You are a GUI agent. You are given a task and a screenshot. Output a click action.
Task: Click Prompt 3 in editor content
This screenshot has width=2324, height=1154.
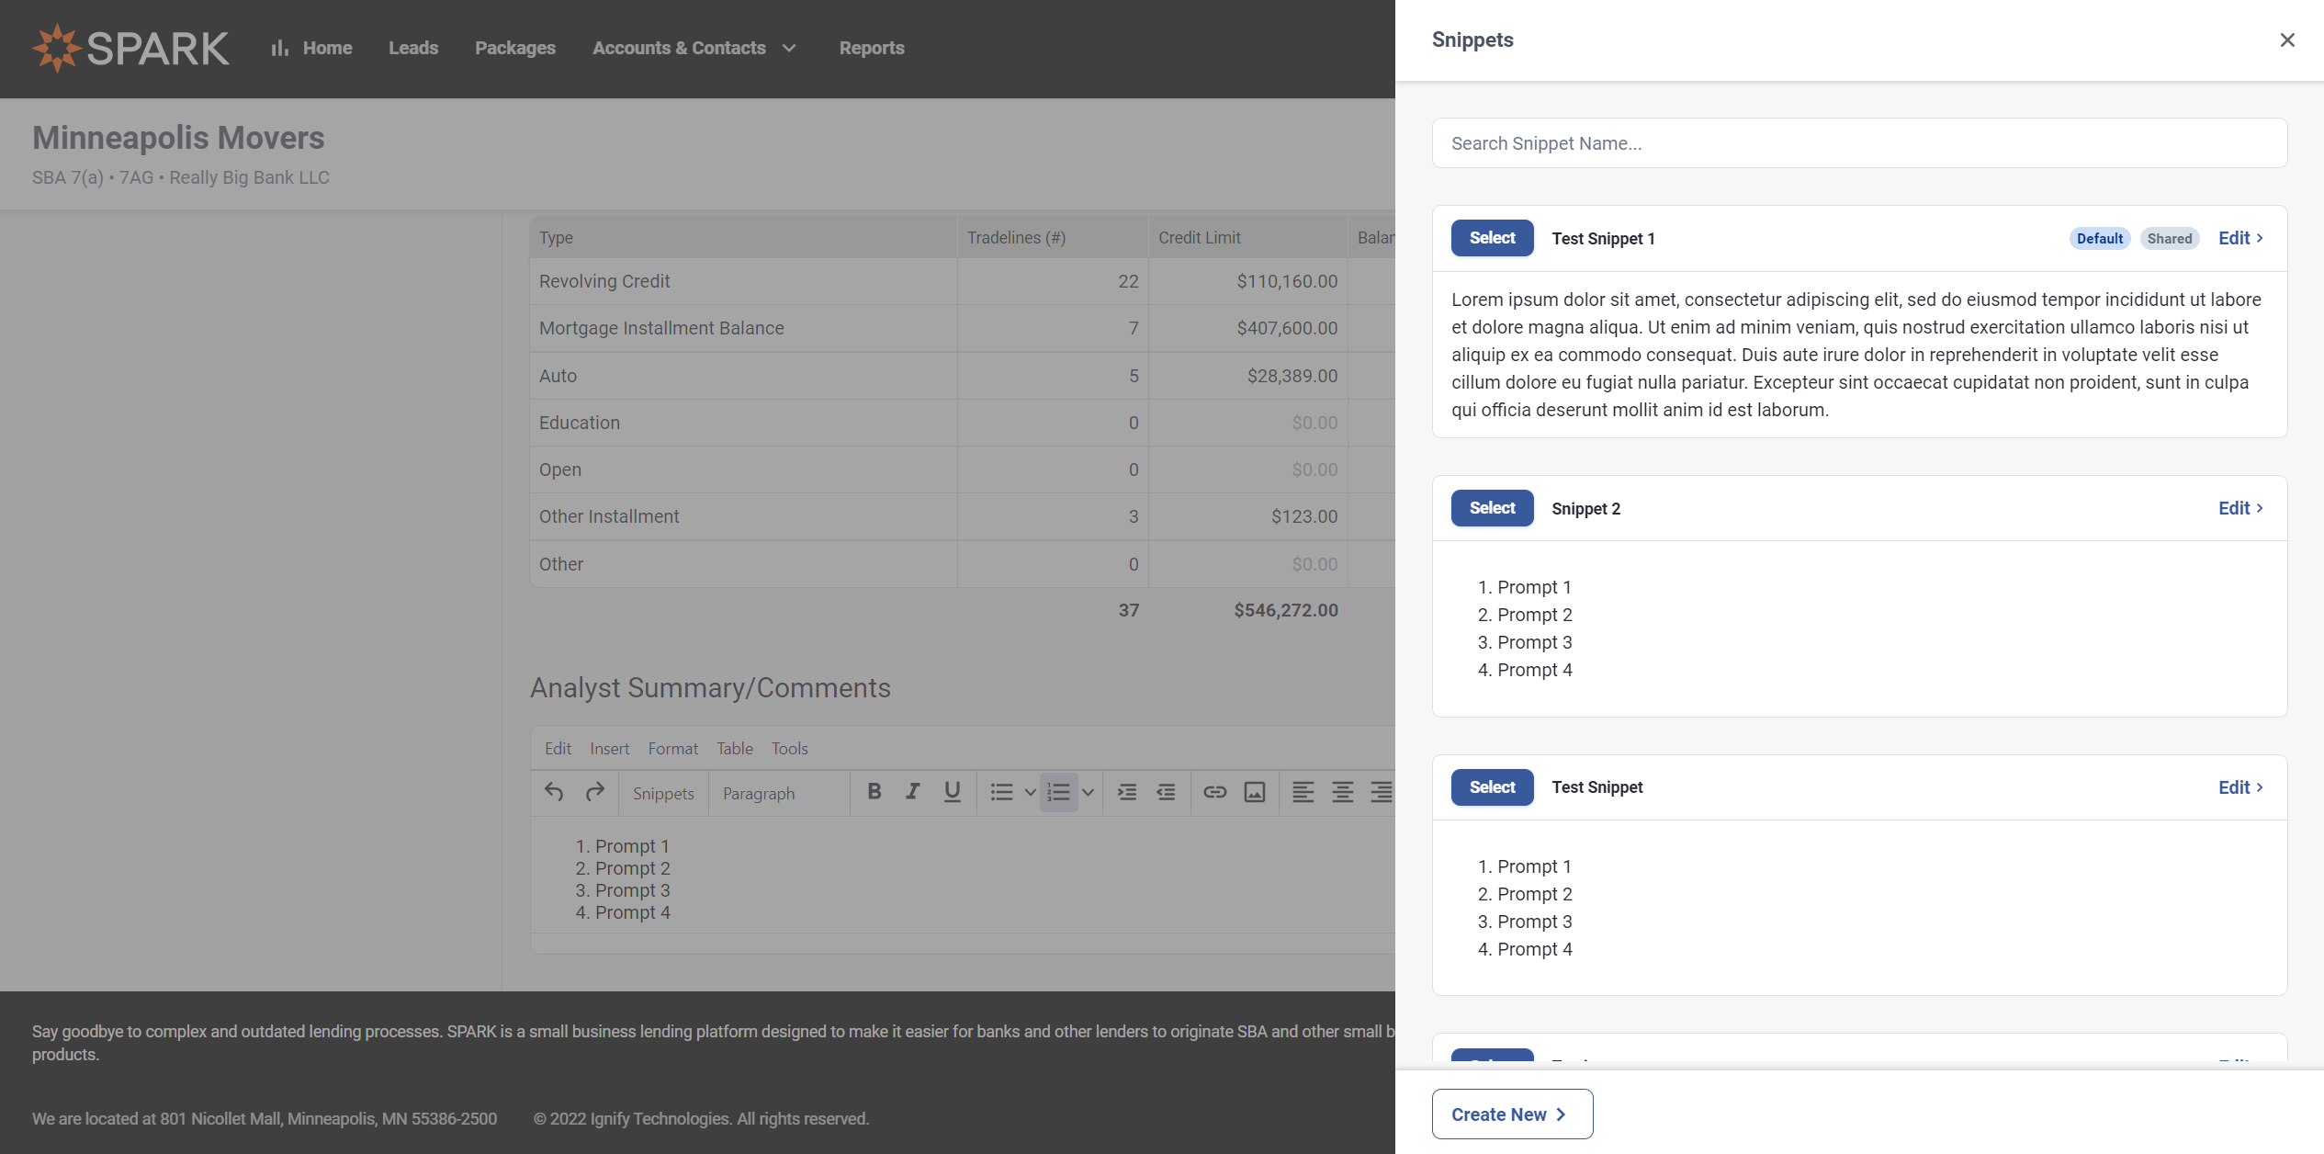633,890
